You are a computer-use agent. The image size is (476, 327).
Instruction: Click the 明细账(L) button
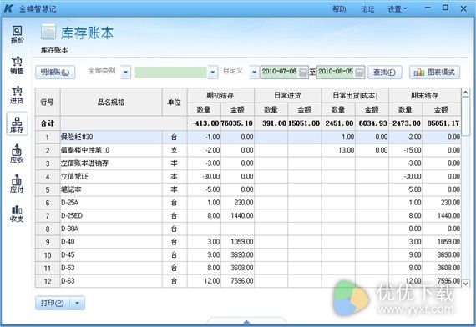coord(55,73)
